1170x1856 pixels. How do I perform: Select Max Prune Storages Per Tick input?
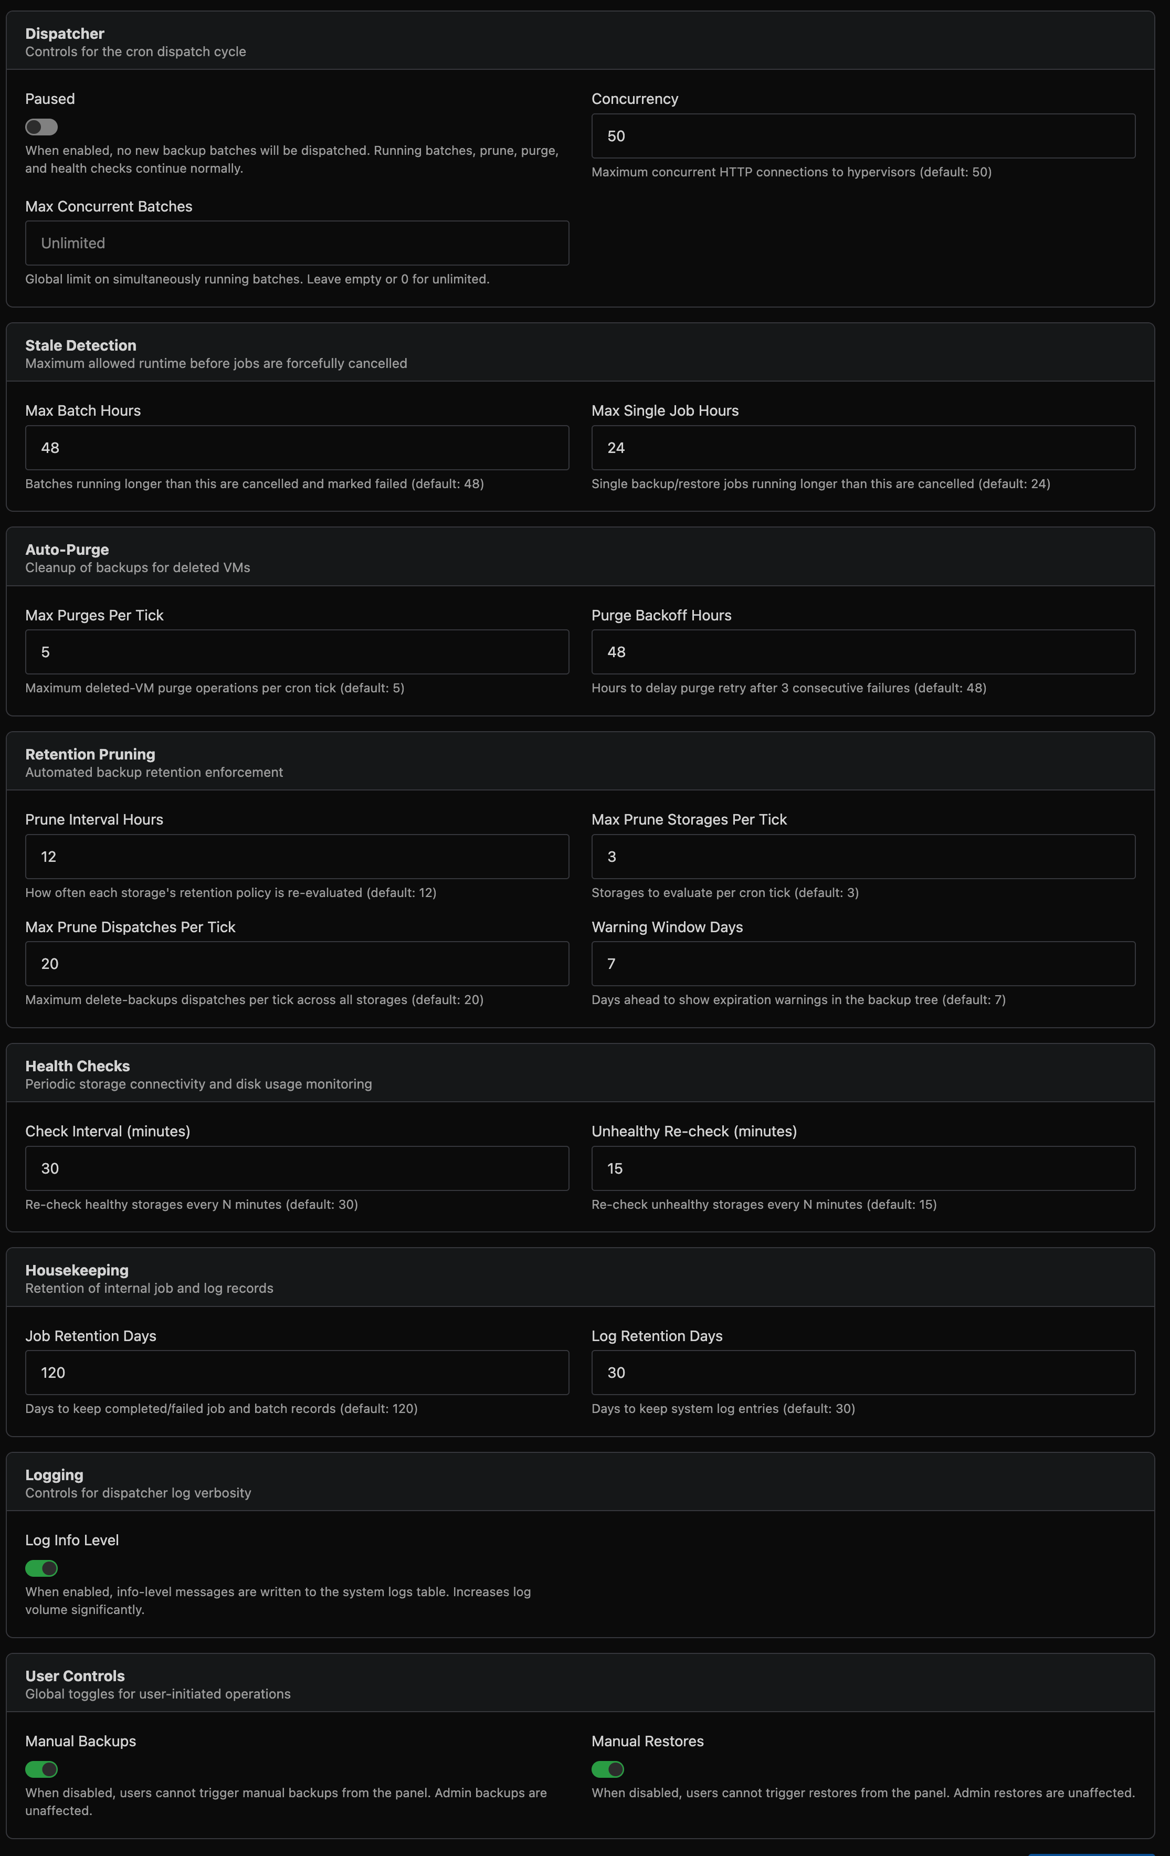coord(862,856)
